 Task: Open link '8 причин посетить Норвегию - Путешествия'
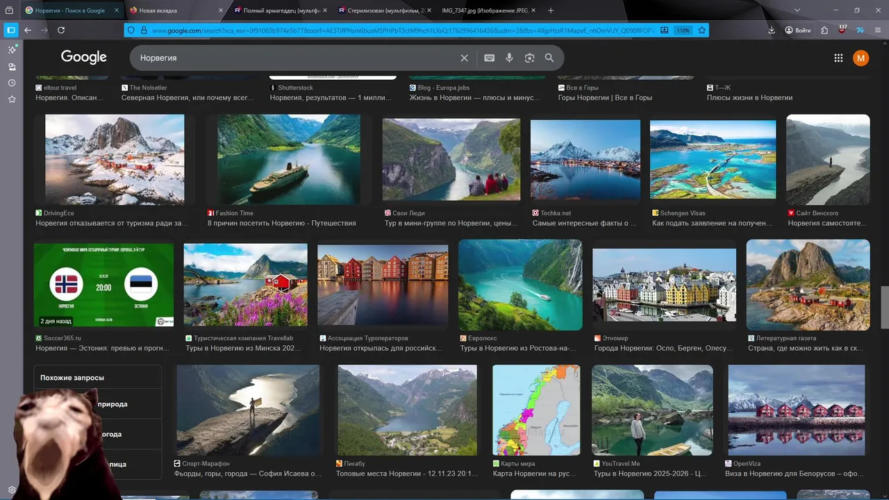[282, 224]
